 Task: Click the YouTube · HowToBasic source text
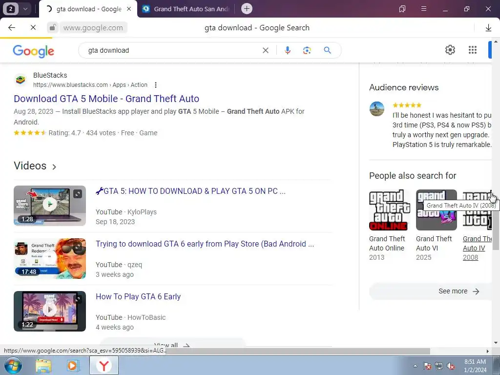click(x=131, y=317)
